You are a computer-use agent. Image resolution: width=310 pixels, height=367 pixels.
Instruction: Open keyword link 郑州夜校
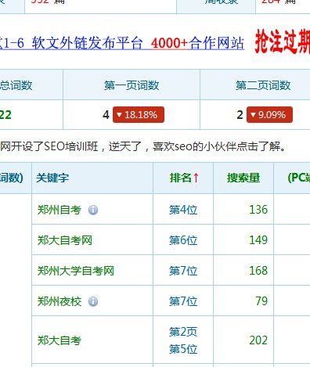pyautogui.click(x=59, y=301)
